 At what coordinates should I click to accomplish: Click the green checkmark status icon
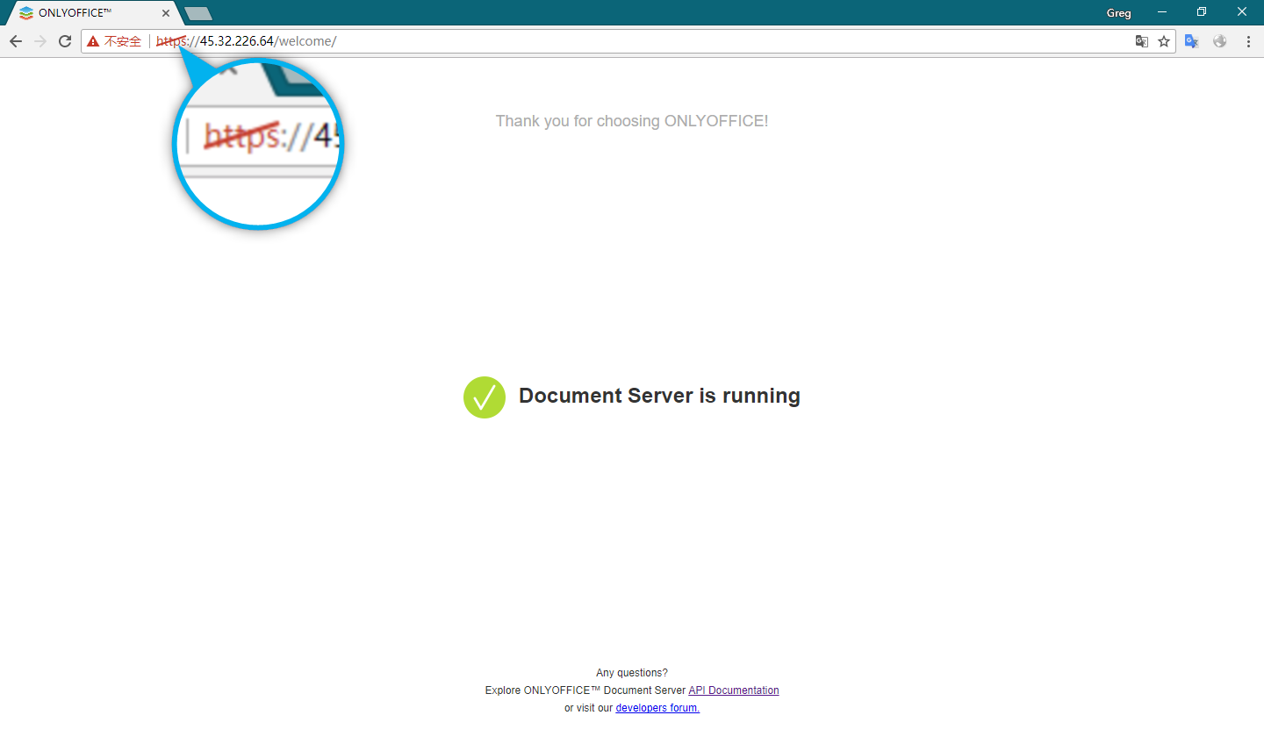(x=485, y=397)
